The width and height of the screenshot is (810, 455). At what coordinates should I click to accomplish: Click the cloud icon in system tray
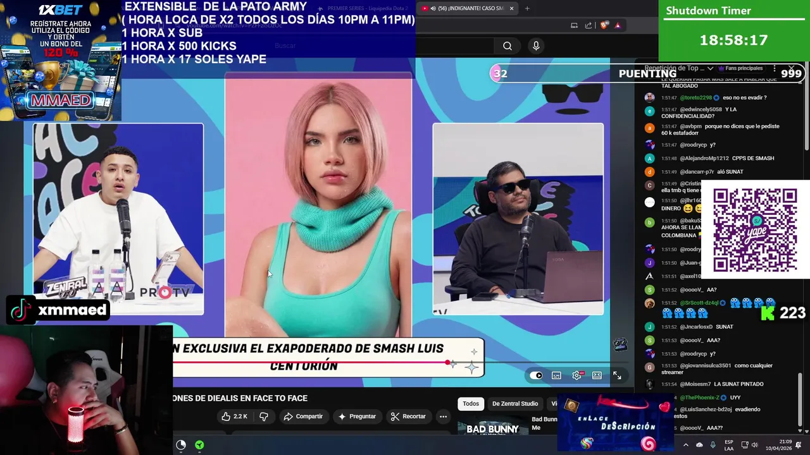699,445
